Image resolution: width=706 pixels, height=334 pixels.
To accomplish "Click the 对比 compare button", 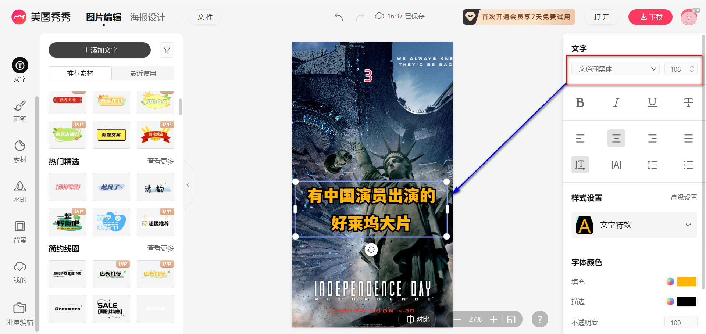I will point(418,319).
